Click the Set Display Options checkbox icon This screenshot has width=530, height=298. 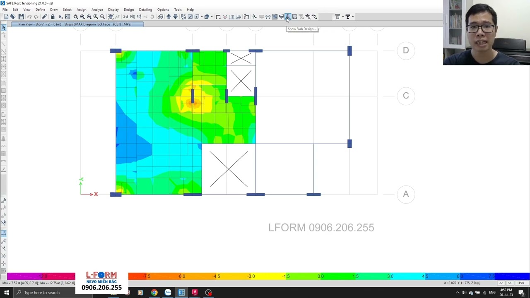(x=190, y=17)
